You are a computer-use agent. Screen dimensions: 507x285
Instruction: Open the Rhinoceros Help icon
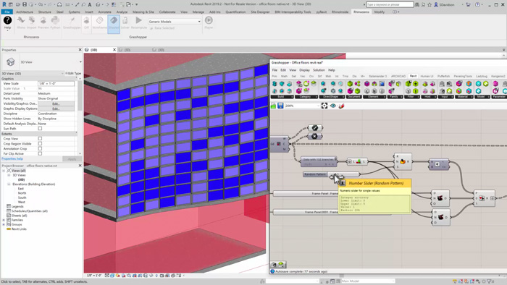(7, 20)
